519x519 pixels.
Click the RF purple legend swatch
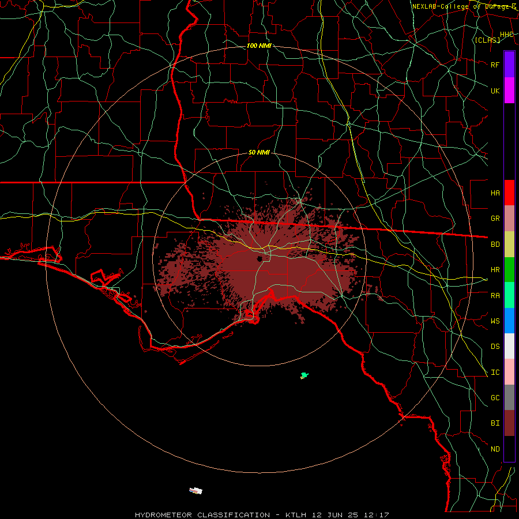pyautogui.click(x=509, y=65)
